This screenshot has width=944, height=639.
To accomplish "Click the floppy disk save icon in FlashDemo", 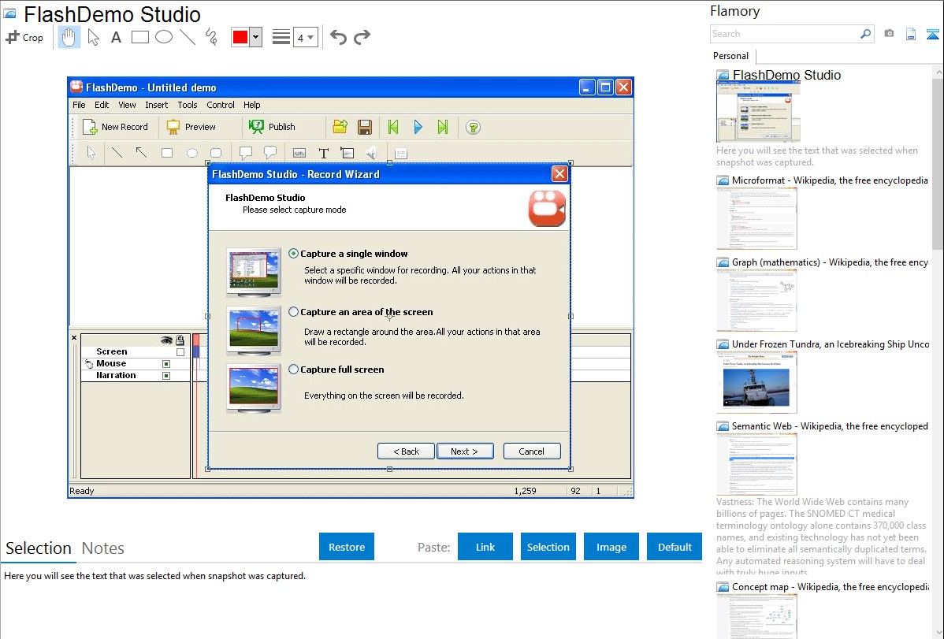I will tap(364, 127).
